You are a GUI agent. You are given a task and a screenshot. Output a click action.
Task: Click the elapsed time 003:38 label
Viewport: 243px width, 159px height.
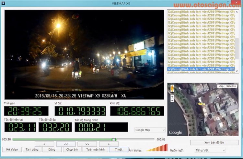(x=6, y=140)
